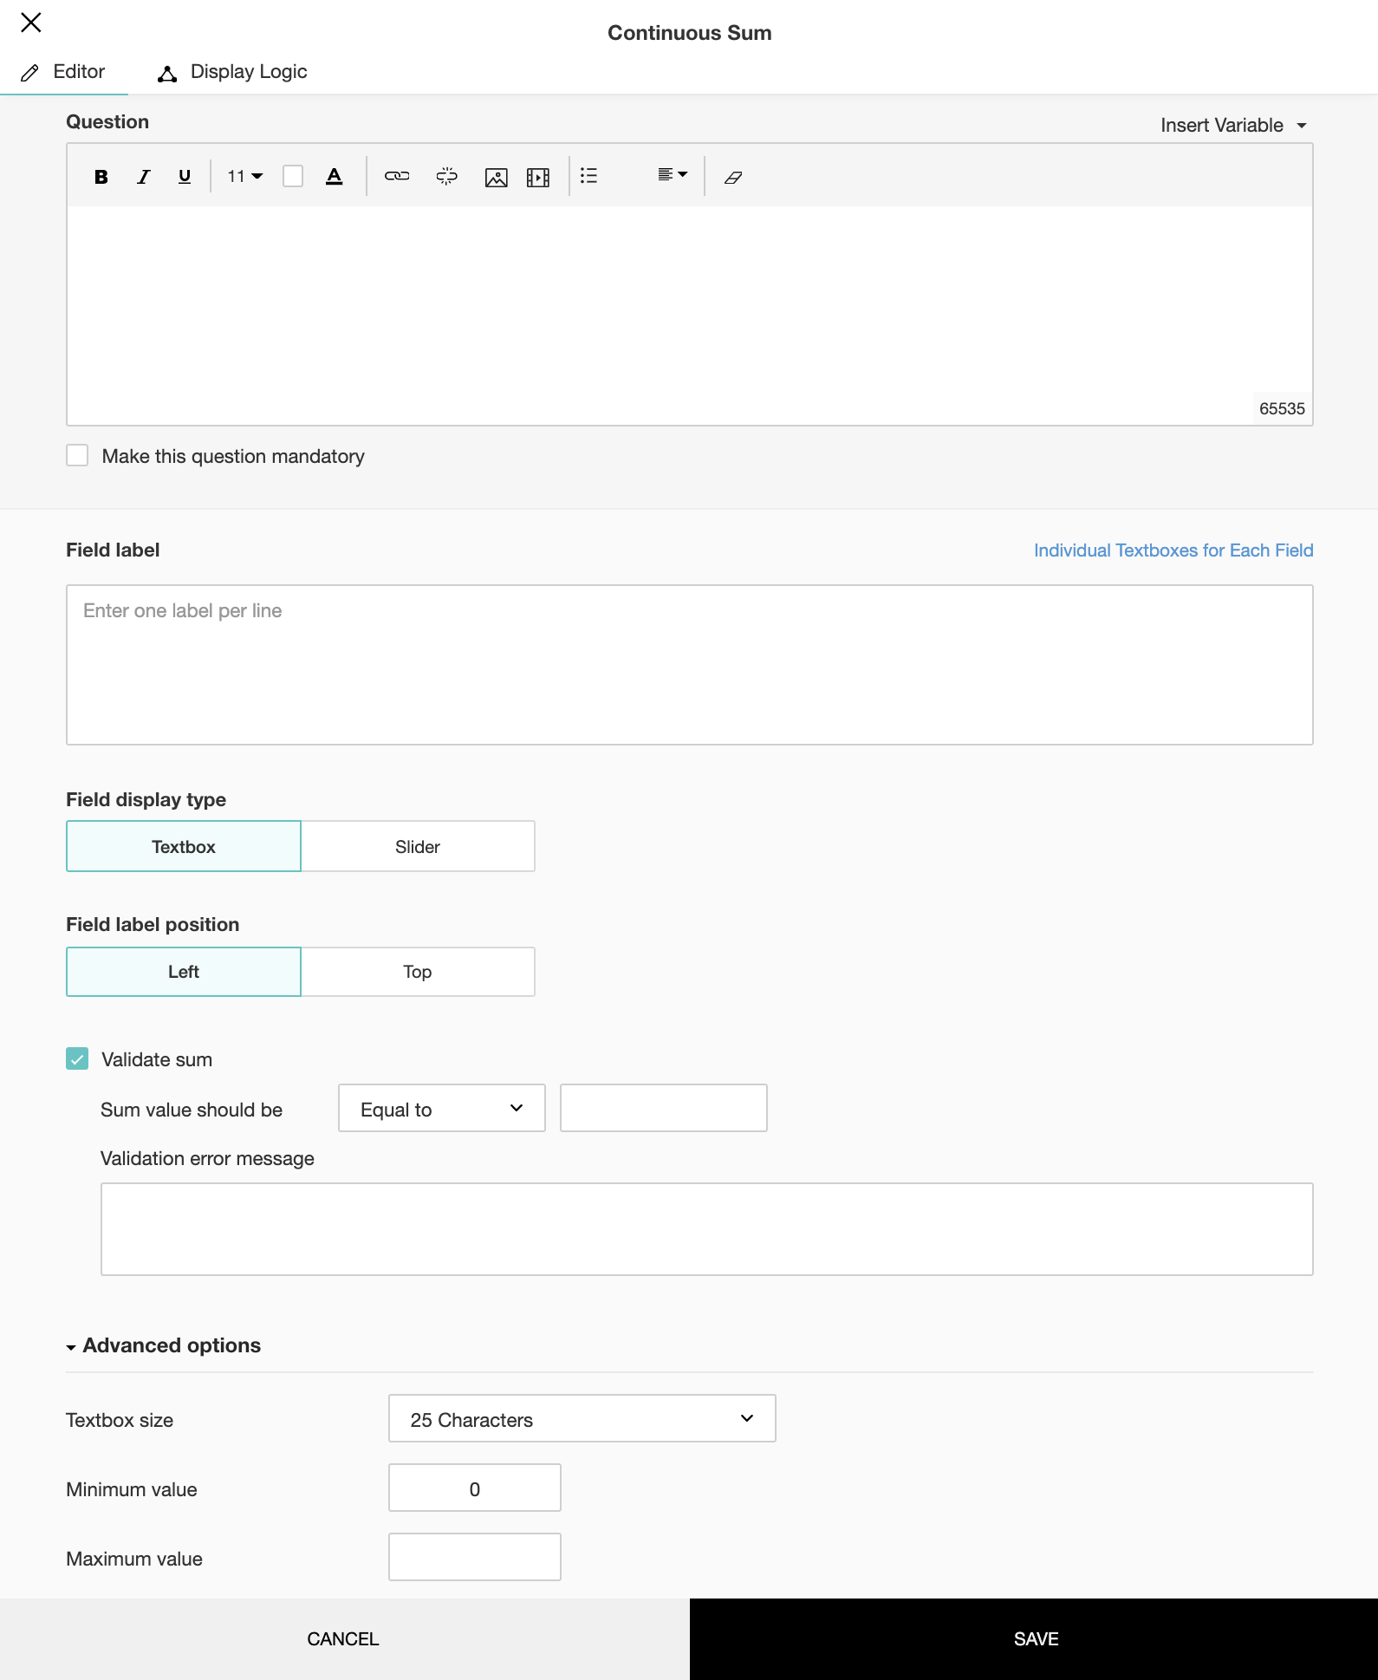Uncheck the Validate sum checkbox

tap(78, 1059)
